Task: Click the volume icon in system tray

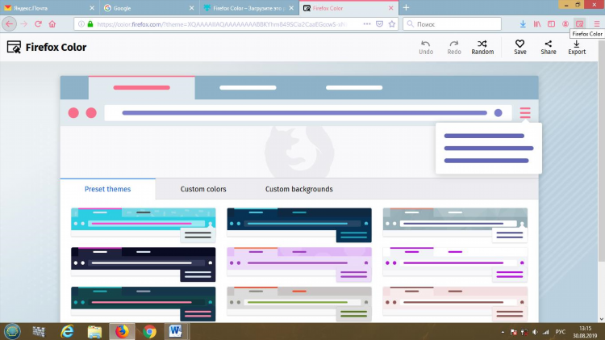Action: tap(535, 332)
